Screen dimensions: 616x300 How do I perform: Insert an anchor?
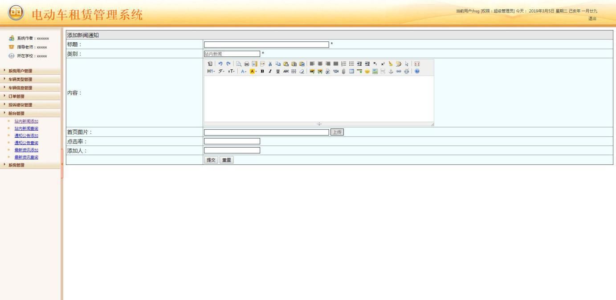(391, 71)
